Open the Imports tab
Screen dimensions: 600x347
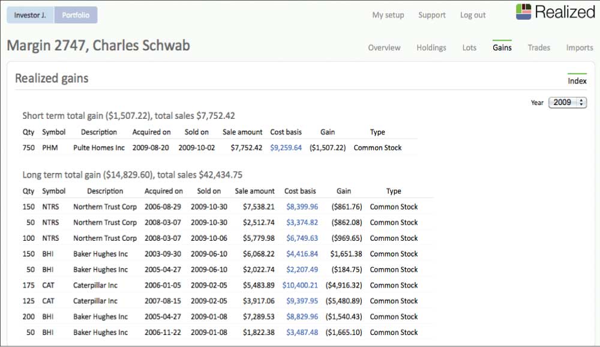pos(579,47)
